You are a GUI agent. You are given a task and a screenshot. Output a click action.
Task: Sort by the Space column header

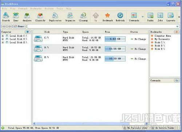(x=85, y=32)
